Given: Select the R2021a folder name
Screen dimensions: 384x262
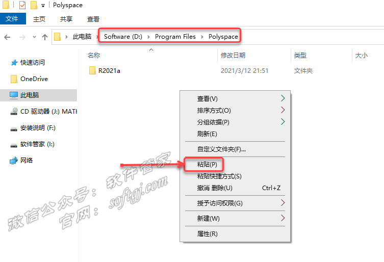Looking at the screenshot, I should [109, 71].
